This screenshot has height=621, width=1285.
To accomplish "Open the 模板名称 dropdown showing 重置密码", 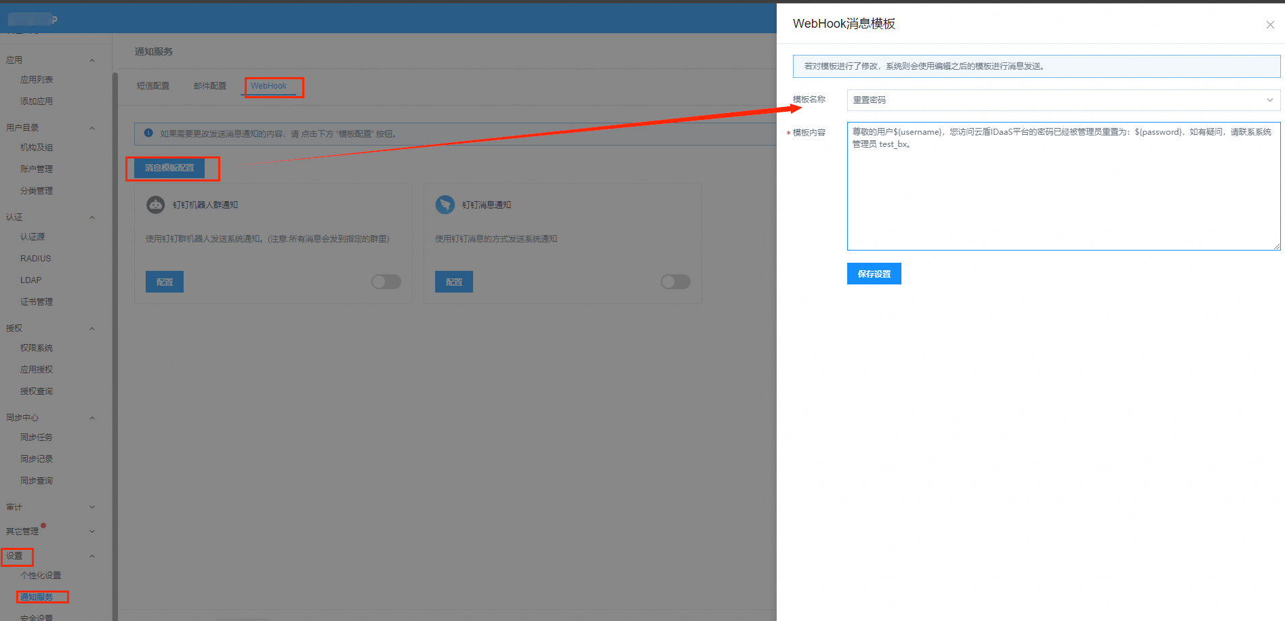I will pyautogui.click(x=1063, y=100).
